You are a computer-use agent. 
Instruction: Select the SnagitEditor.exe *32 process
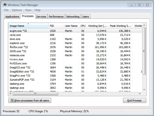tap(75, 71)
